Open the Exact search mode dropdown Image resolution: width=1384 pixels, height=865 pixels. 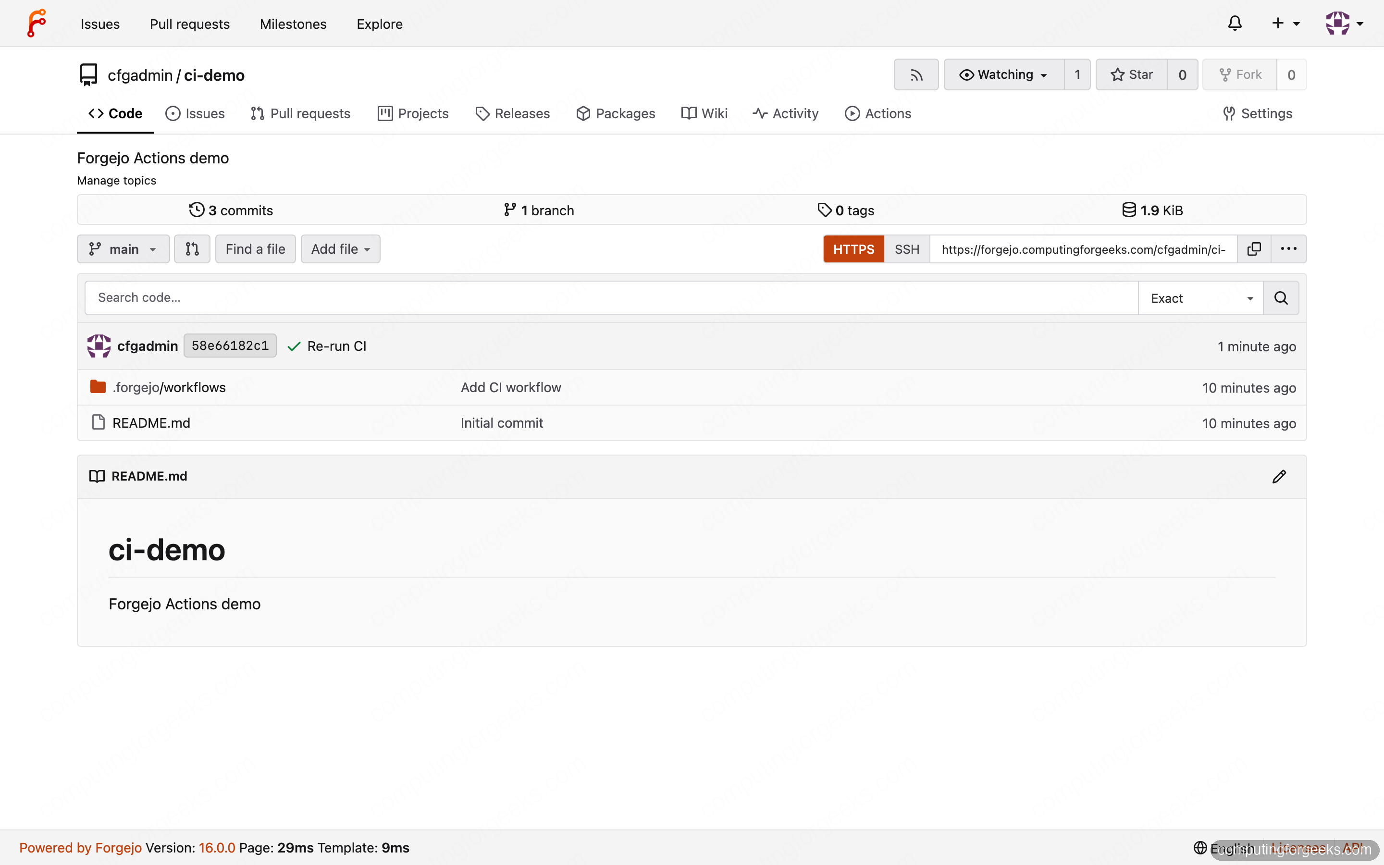pos(1201,298)
